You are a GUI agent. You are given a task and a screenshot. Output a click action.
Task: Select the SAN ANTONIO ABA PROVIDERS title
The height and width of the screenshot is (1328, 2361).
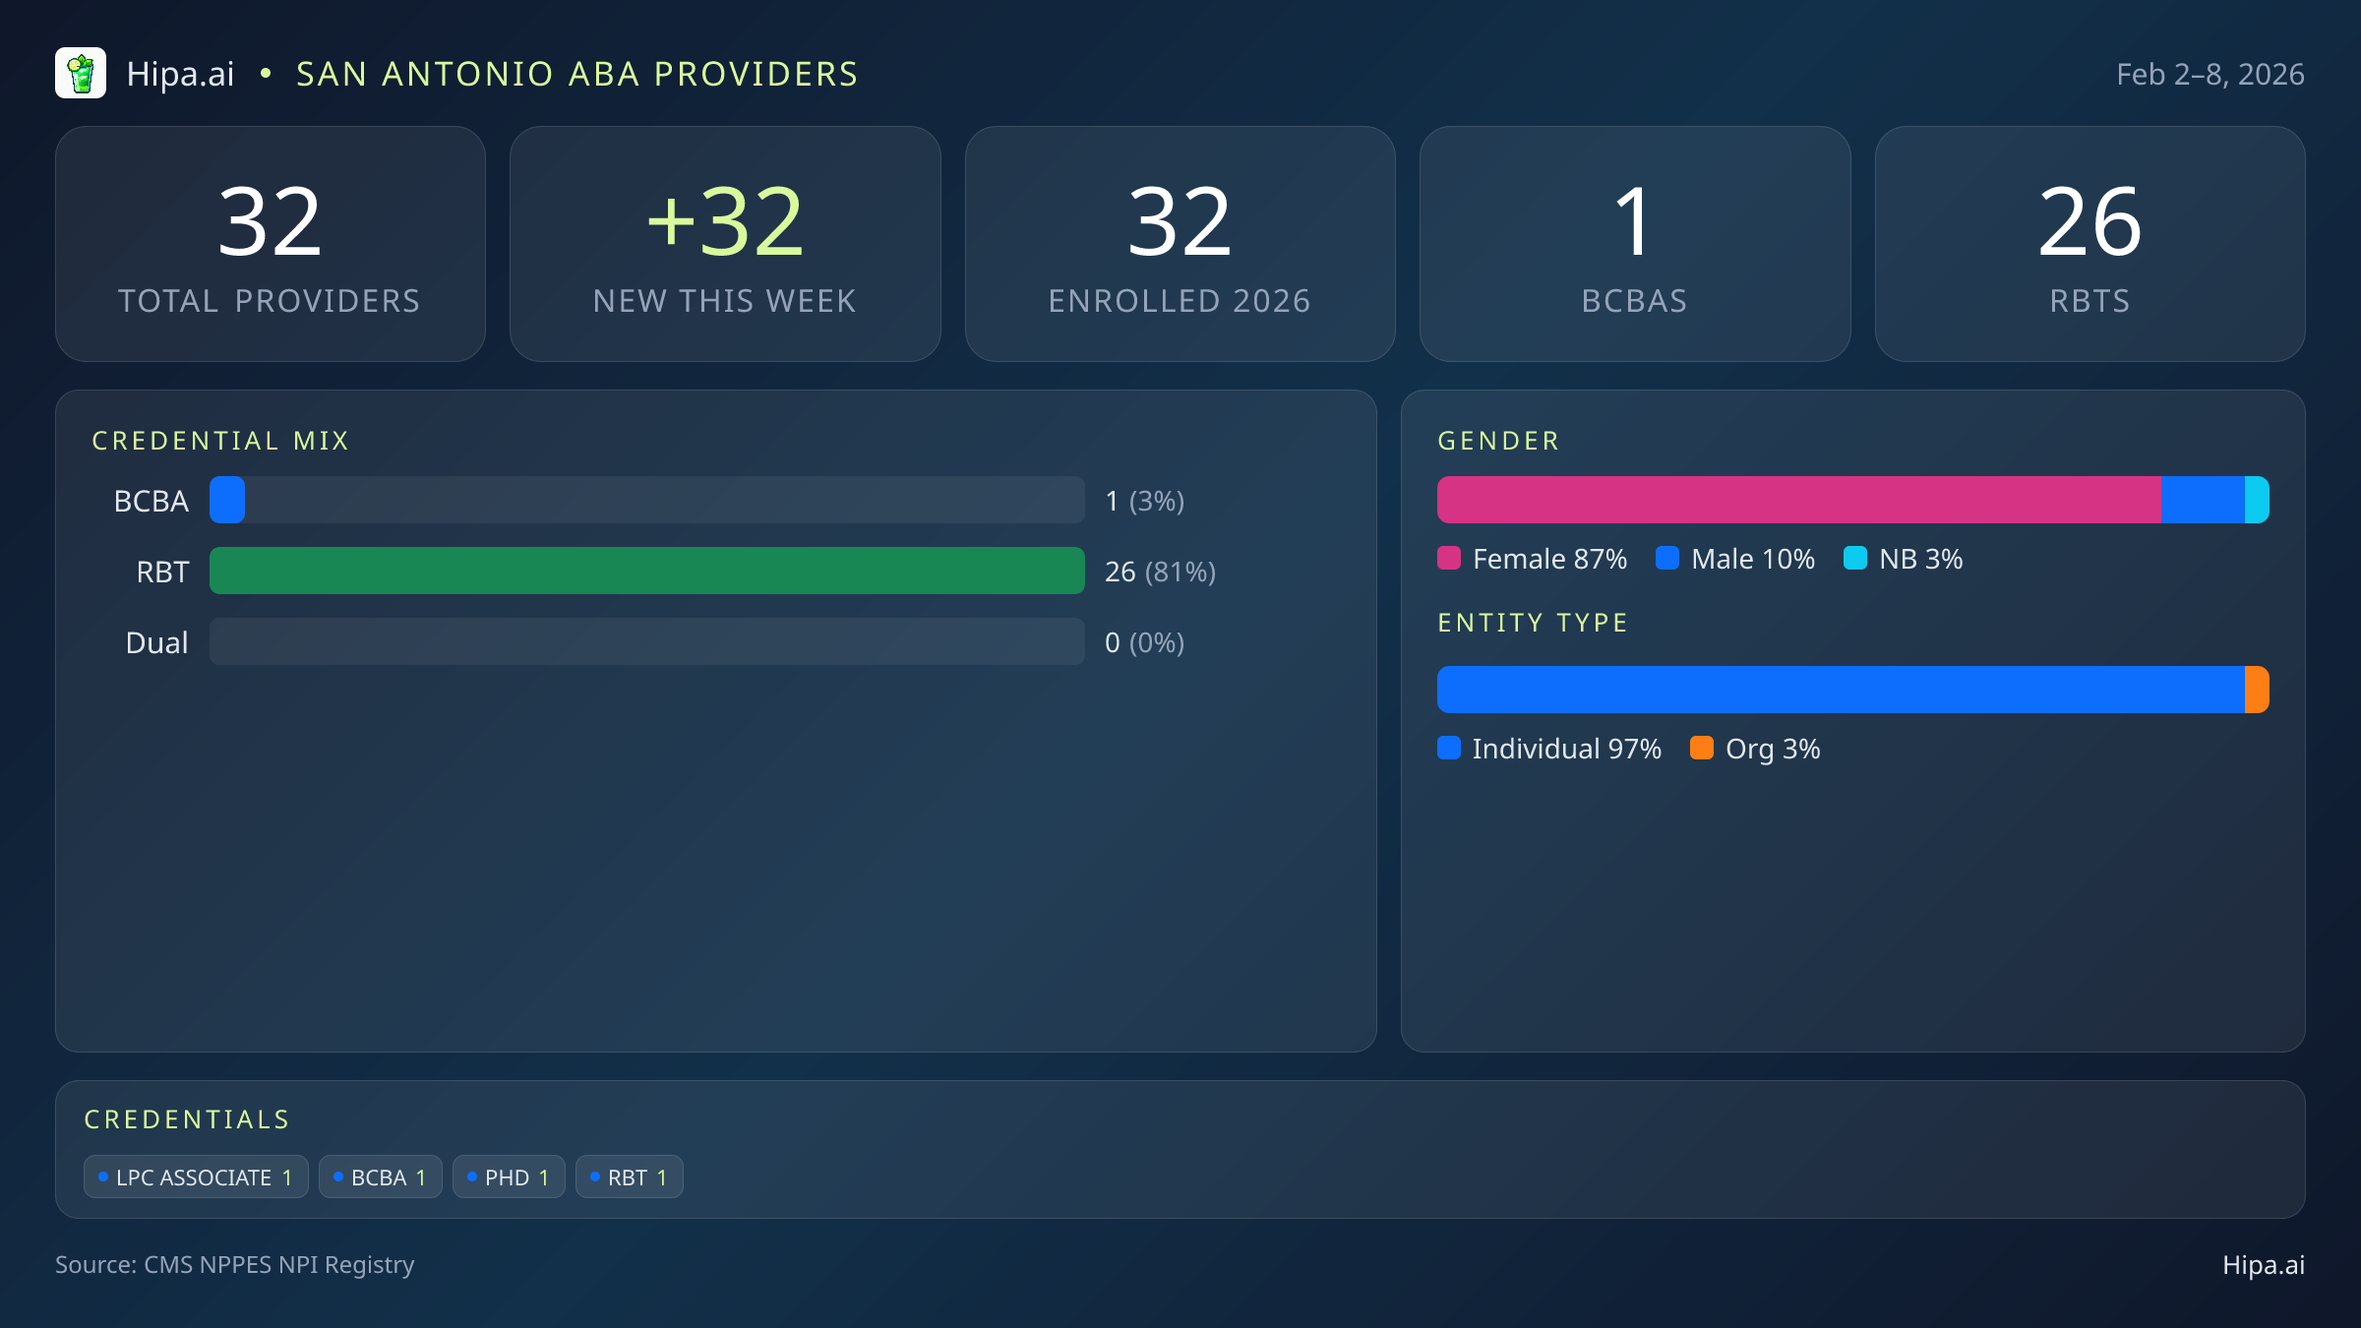(576, 73)
